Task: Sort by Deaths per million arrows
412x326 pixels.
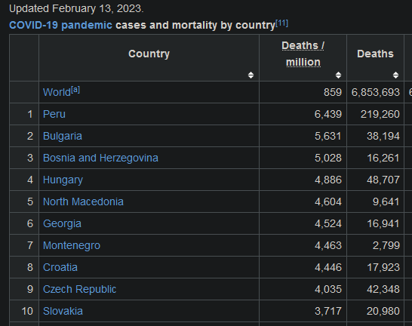Action: 338,75
